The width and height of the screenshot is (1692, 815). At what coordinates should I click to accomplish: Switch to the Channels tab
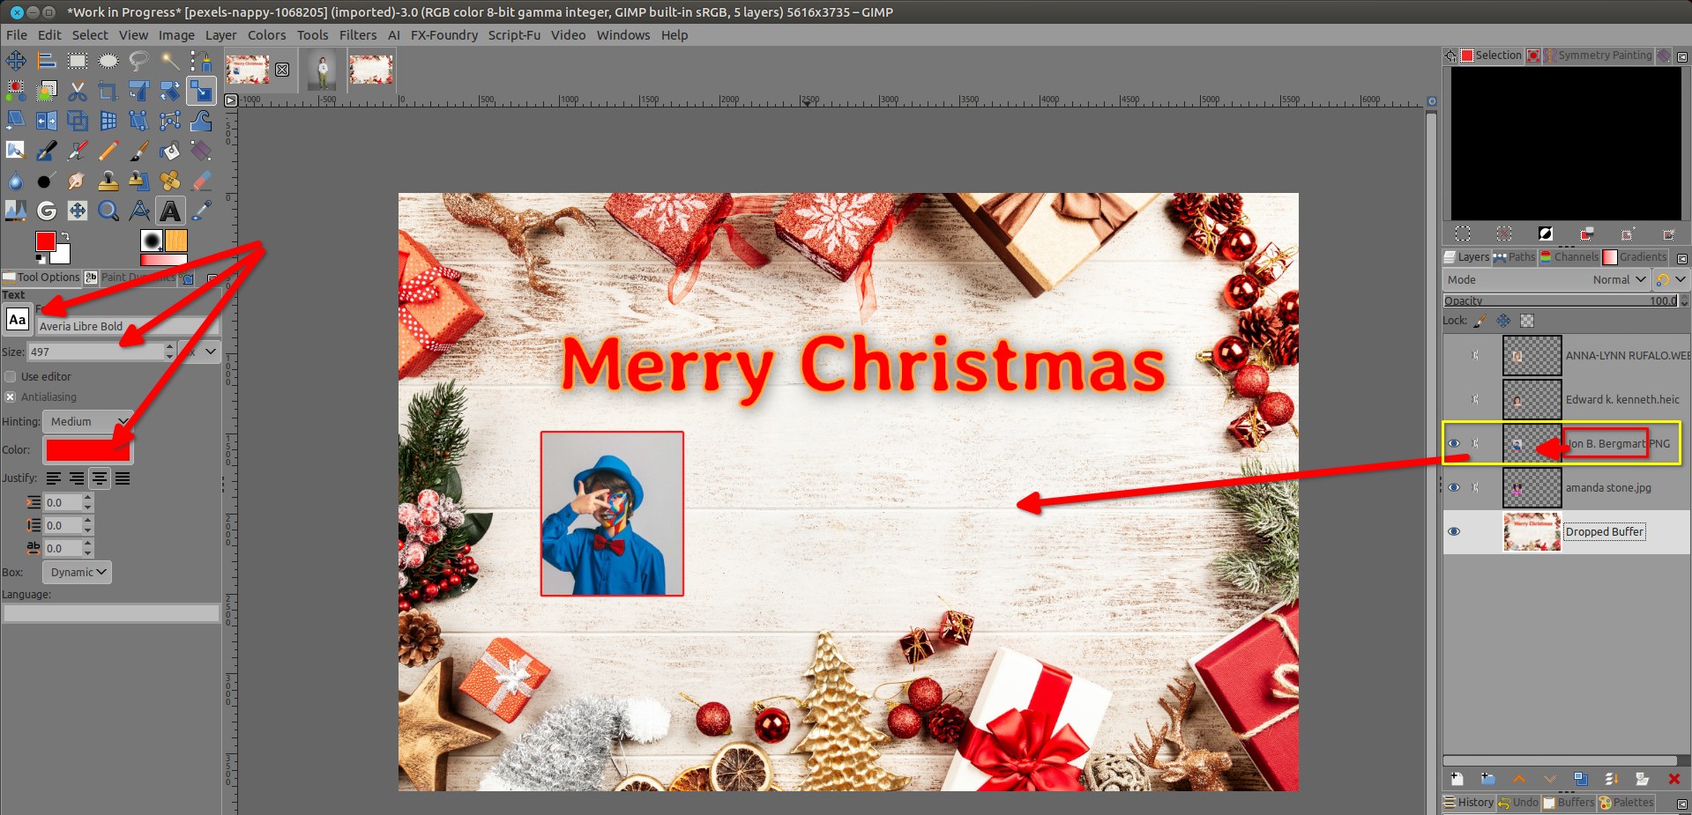[x=1569, y=257]
